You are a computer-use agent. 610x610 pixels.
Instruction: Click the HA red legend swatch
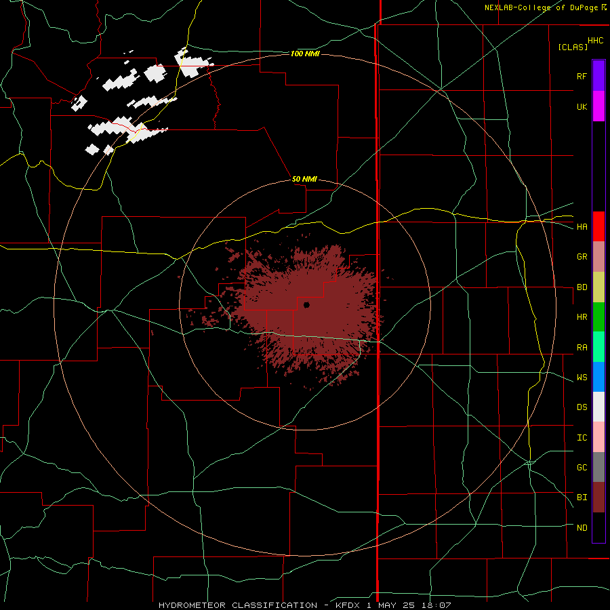point(598,226)
